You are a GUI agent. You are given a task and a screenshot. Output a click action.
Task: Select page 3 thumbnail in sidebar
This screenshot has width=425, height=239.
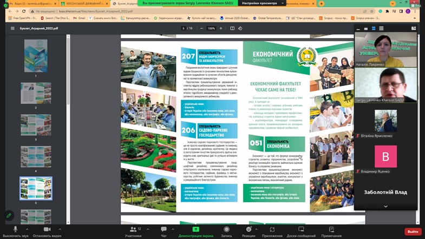pyautogui.click(x=36, y=125)
